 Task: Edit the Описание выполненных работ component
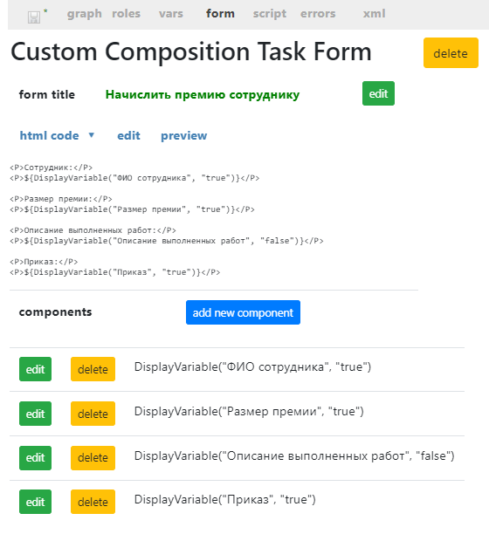coord(35,458)
